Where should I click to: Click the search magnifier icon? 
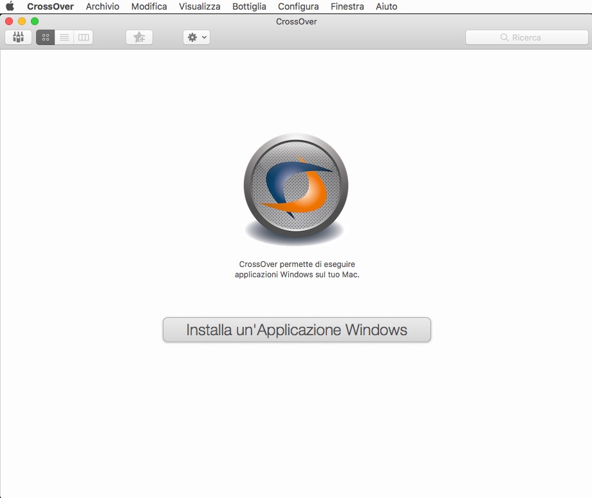pos(504,37)
